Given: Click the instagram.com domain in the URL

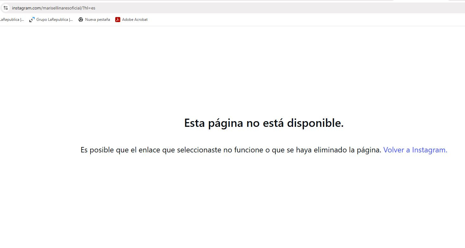Looking at the screenshot, I should [x=26, y=8].
